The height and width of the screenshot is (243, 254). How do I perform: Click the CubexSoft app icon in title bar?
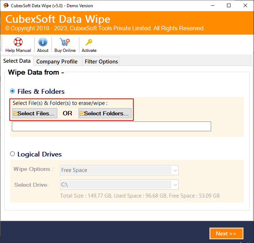5,5
